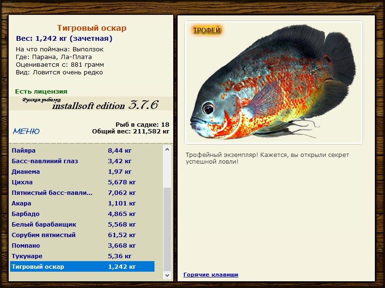Click the installsoft edition 3.7.6 banner
The height and width of the screenshot is (288, 385).
91,104
